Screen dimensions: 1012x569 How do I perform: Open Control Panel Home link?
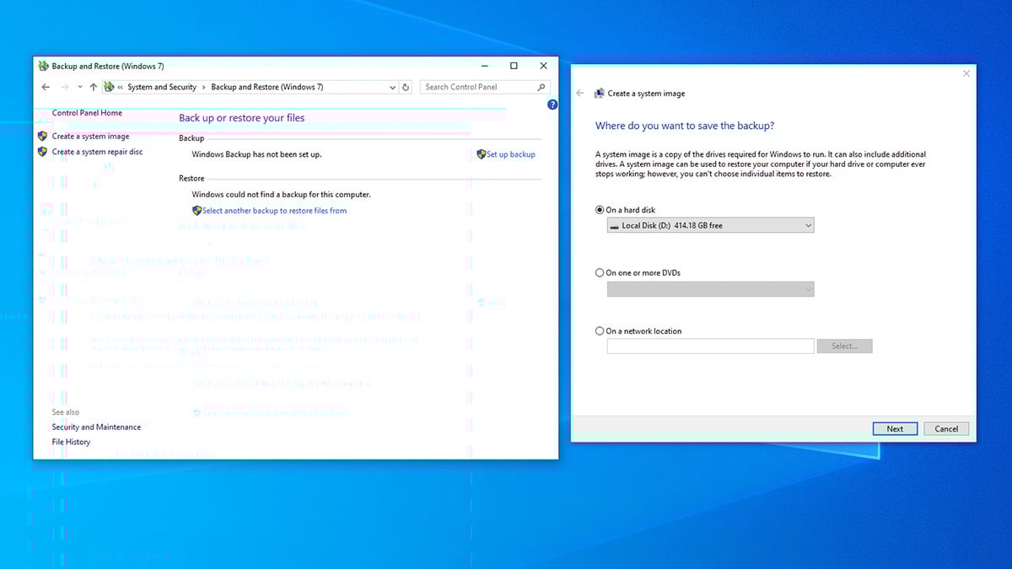pyautogui.click(x=87, y=113)
